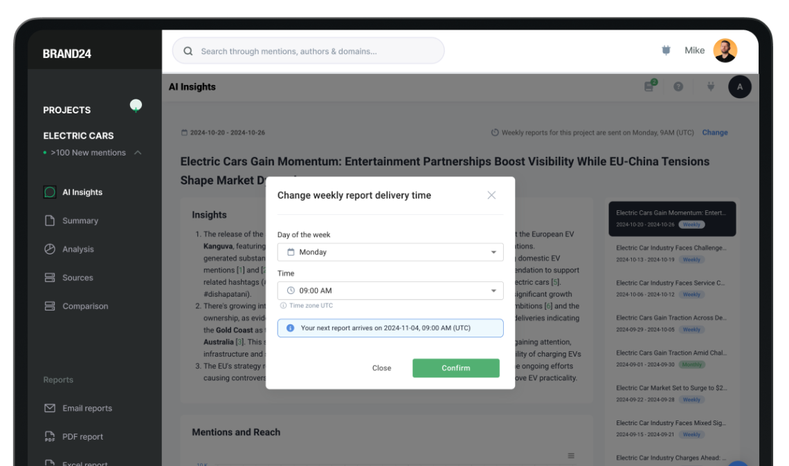Select Comparison in the sidebar

coord(85,306)
